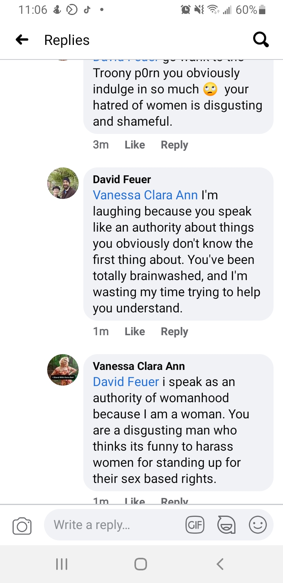This screenshot has height=583, width=283.
Task: Tap the back arrow in Replies header
Action: [22, 40]
